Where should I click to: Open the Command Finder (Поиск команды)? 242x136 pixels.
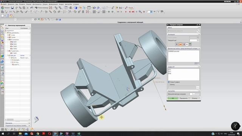pyautogui.click(x=42, y=8)
